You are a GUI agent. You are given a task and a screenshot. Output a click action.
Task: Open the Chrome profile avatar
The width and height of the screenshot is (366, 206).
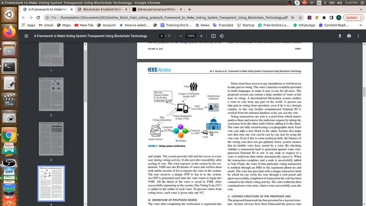tap(339, 18)
